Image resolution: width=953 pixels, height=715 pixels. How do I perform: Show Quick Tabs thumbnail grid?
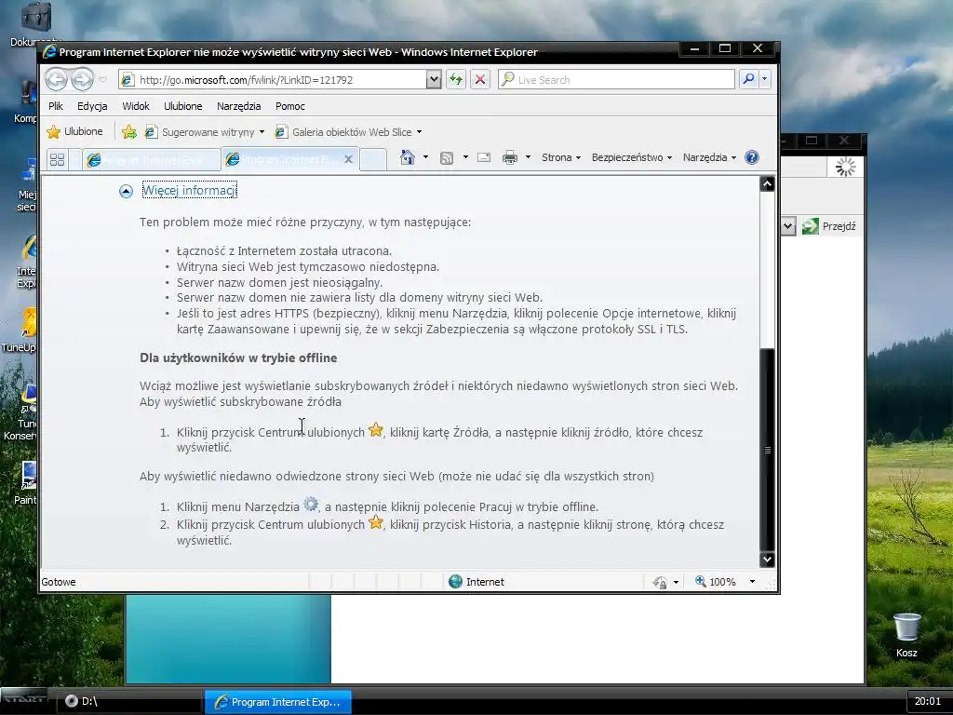[57, 159]
